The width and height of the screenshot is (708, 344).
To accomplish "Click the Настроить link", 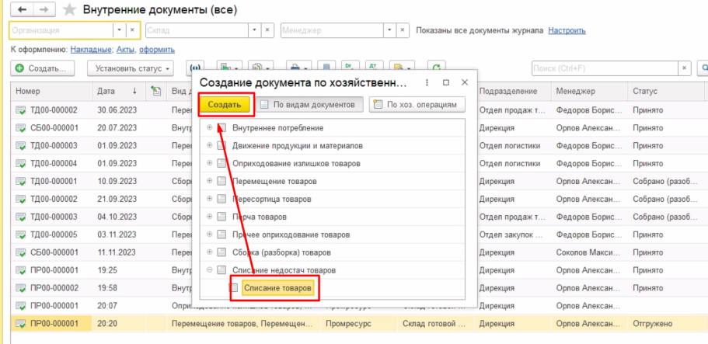I will click(x=567, y=30).
